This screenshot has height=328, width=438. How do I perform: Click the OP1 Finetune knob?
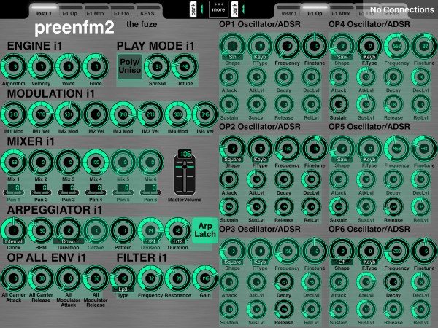pyautogui.click(x=315, y=46)
